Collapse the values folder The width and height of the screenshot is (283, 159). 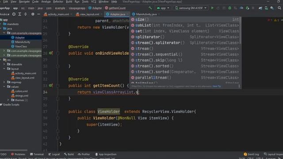pyautogui.click(x=4, y=87)
